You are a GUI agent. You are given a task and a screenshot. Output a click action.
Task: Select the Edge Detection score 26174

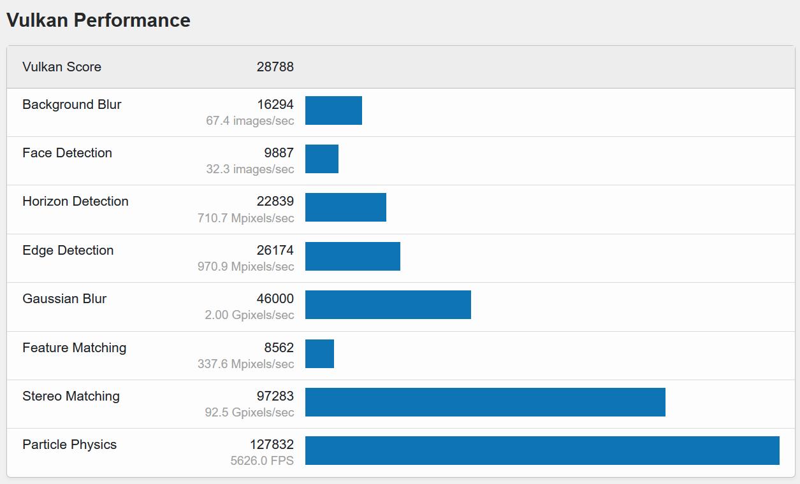pos(275,250)
